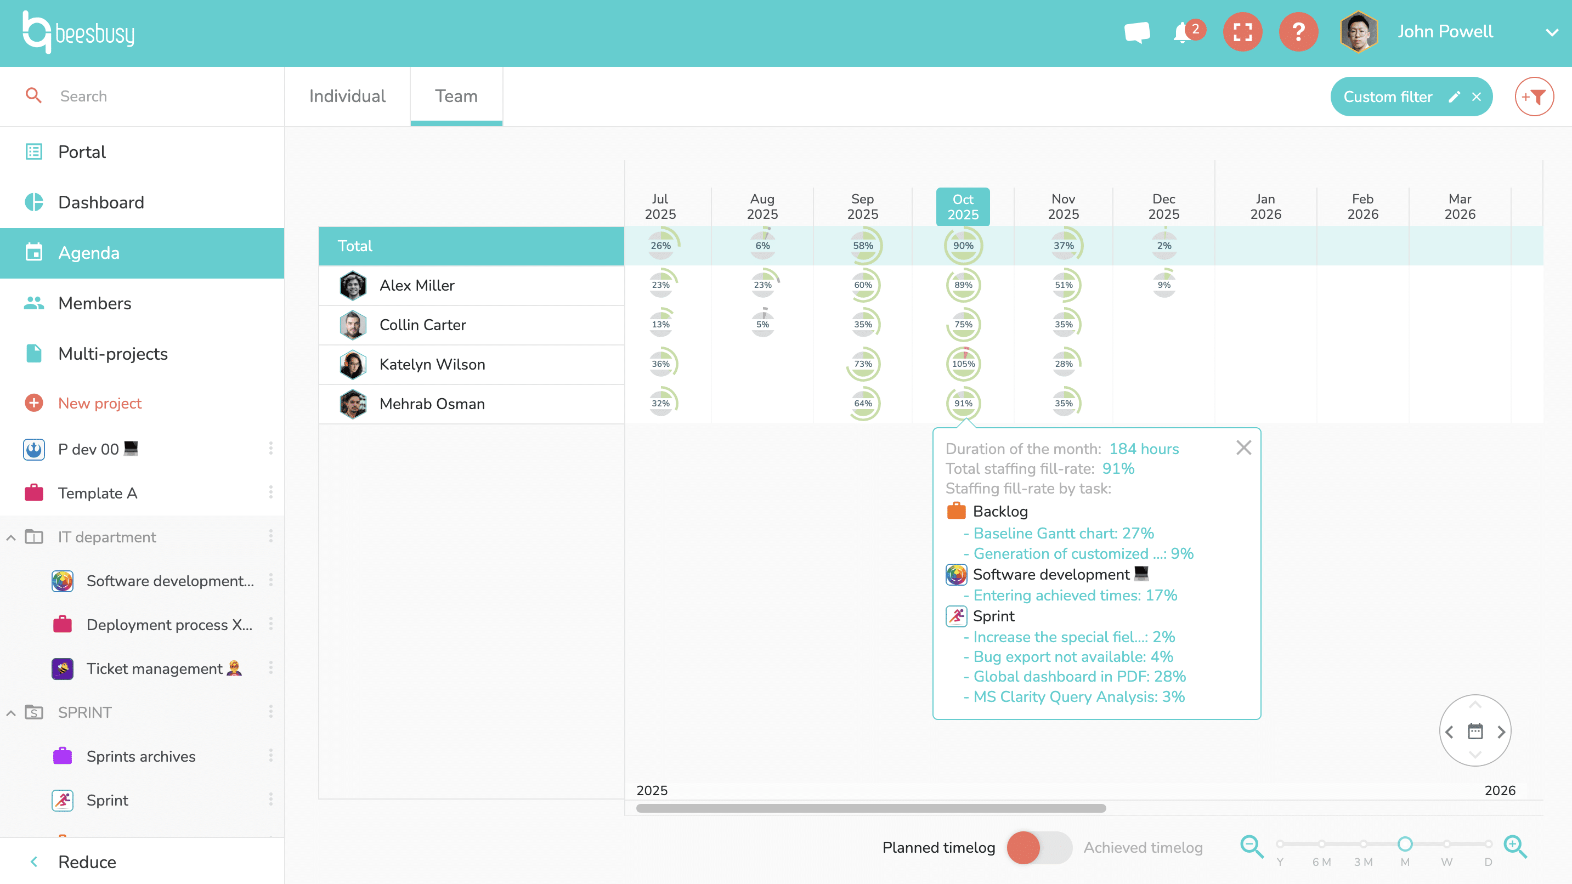Viewport: 1572px width, 884px height.
Task: Open the help question mark icon
Action: tap(1298, 32)
